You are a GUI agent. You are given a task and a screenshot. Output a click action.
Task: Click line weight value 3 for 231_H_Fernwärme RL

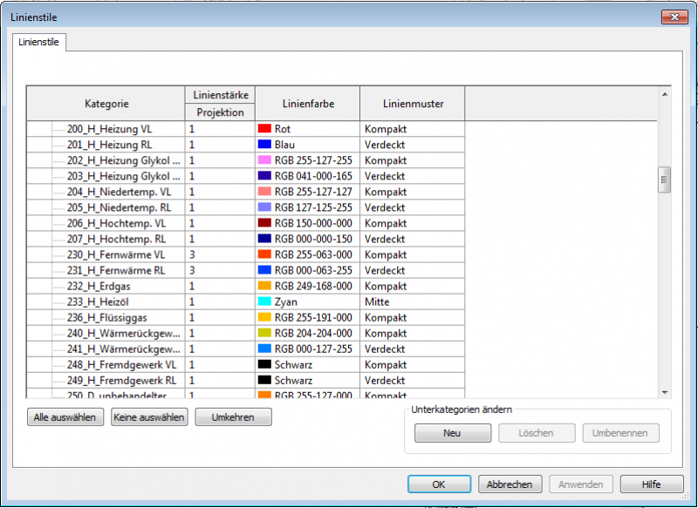[x=220, y=270]
